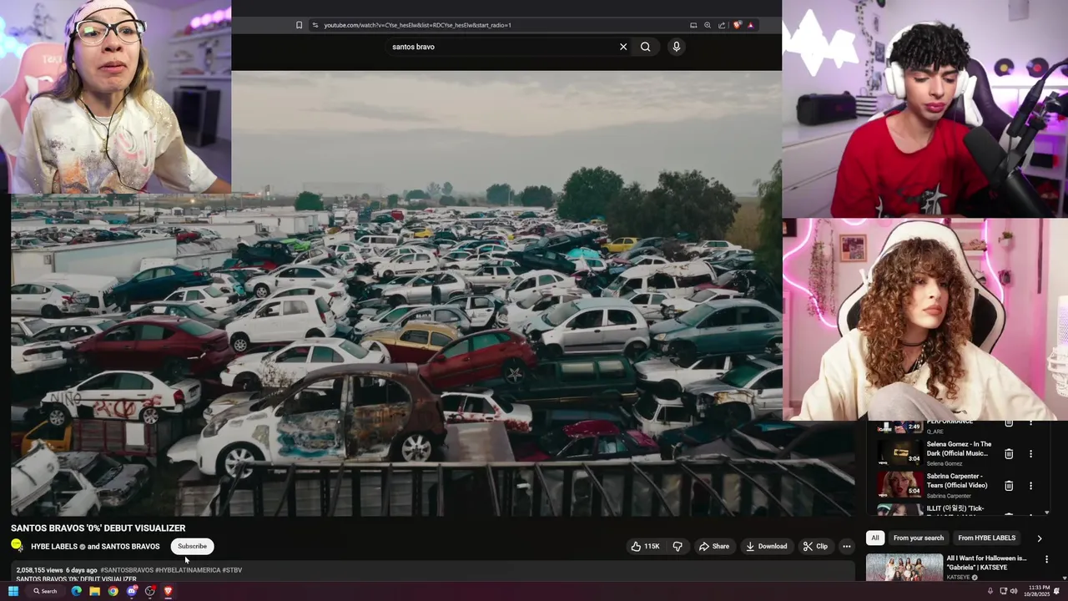Open File Explorer from taskbar

94,591
